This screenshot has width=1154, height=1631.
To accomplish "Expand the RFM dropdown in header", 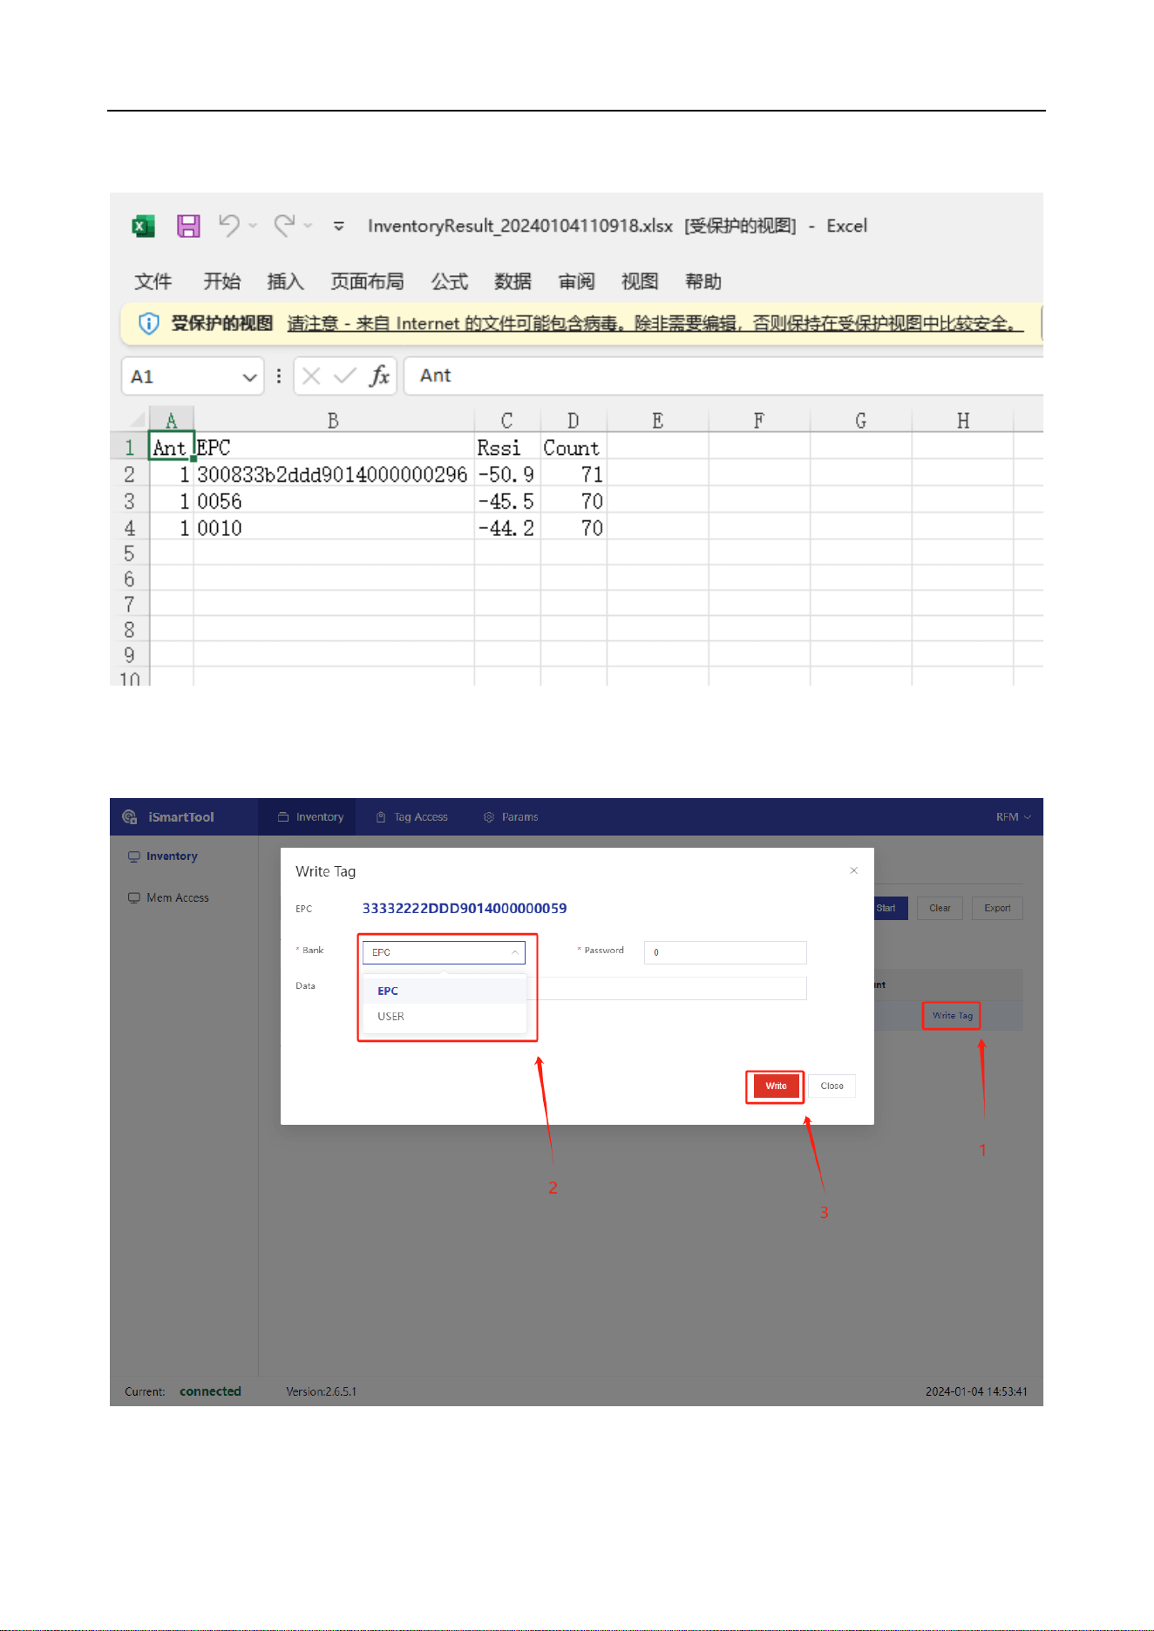I will coord(1013,817).
